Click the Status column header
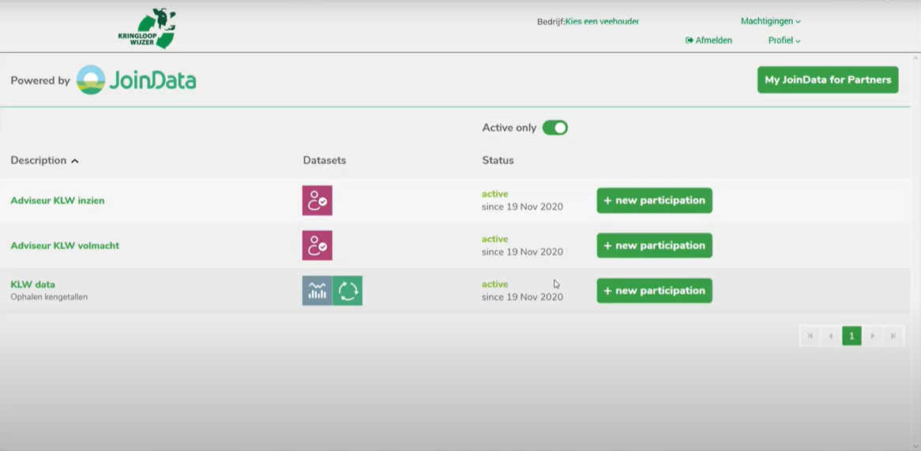 click(x=498, y=161)
